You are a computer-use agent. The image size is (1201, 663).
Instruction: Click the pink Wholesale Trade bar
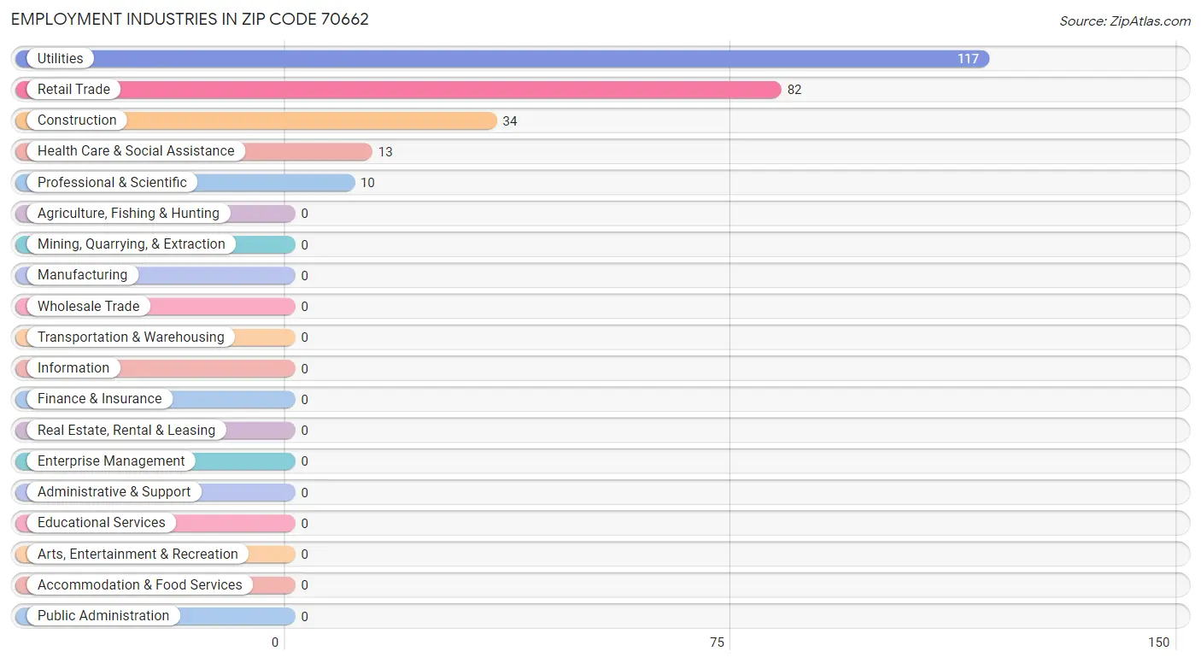155,306
